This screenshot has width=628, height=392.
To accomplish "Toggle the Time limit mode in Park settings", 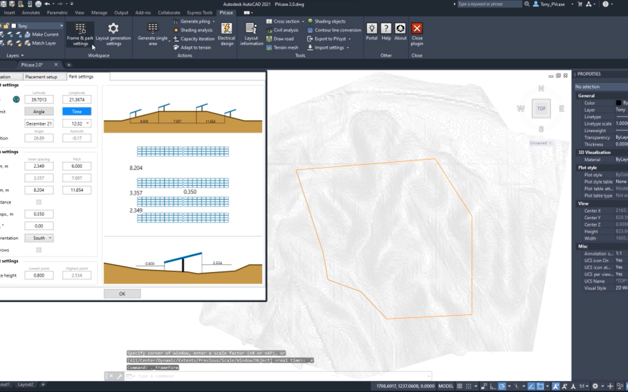I will [77, 111].
